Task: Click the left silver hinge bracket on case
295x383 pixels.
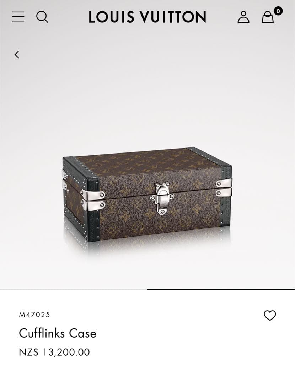Action: click(x=93, y=200)
